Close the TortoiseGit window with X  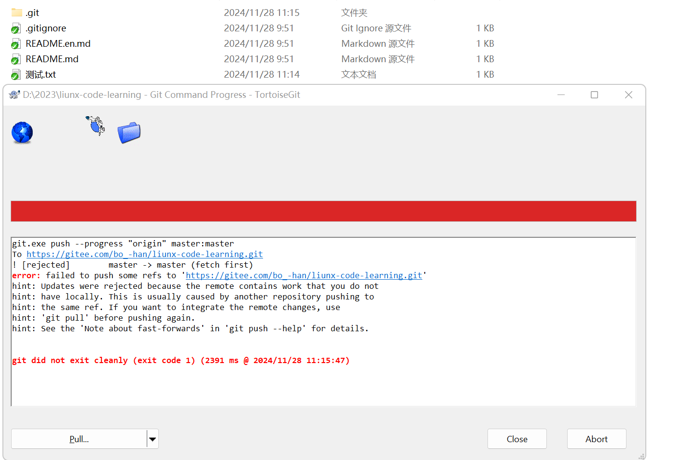click(628, 95)
